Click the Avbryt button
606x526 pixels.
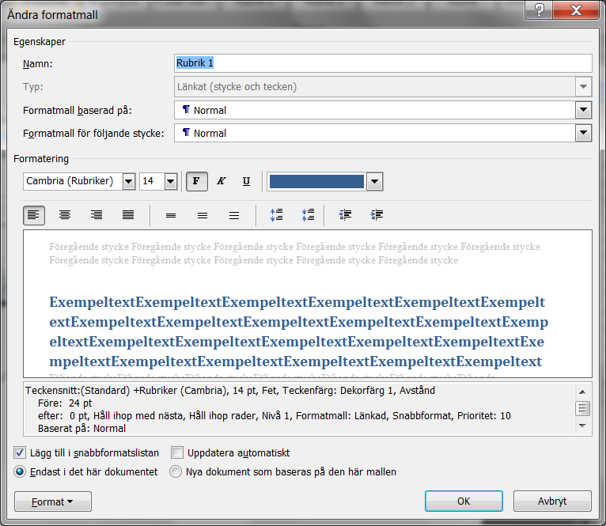pos(552,501)
